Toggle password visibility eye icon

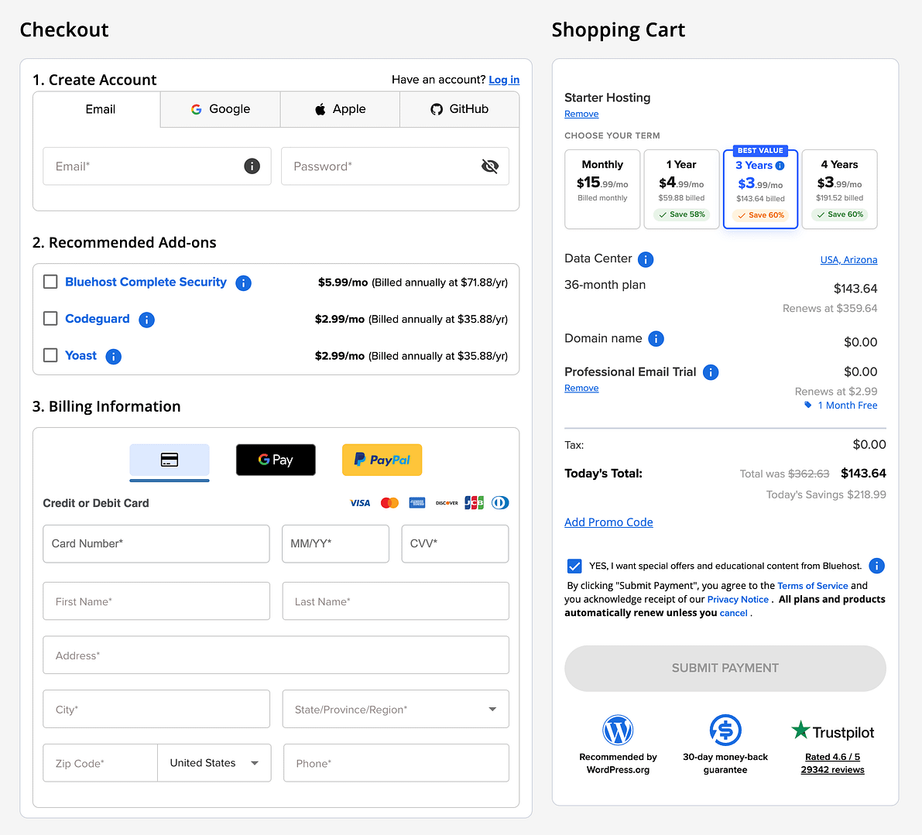(490, 166)
